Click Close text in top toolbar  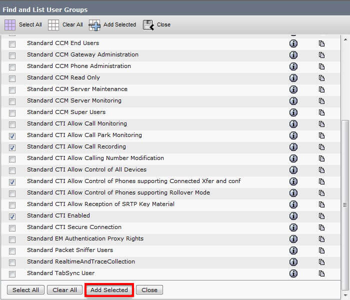[163, 24]
